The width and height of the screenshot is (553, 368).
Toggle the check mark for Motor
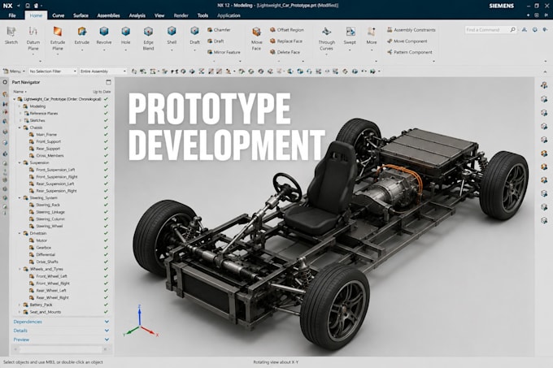click(x=106, y=240)
